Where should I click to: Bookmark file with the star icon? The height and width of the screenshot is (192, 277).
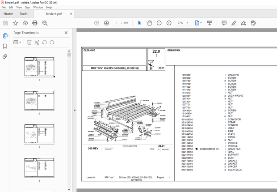pos(15,23)
